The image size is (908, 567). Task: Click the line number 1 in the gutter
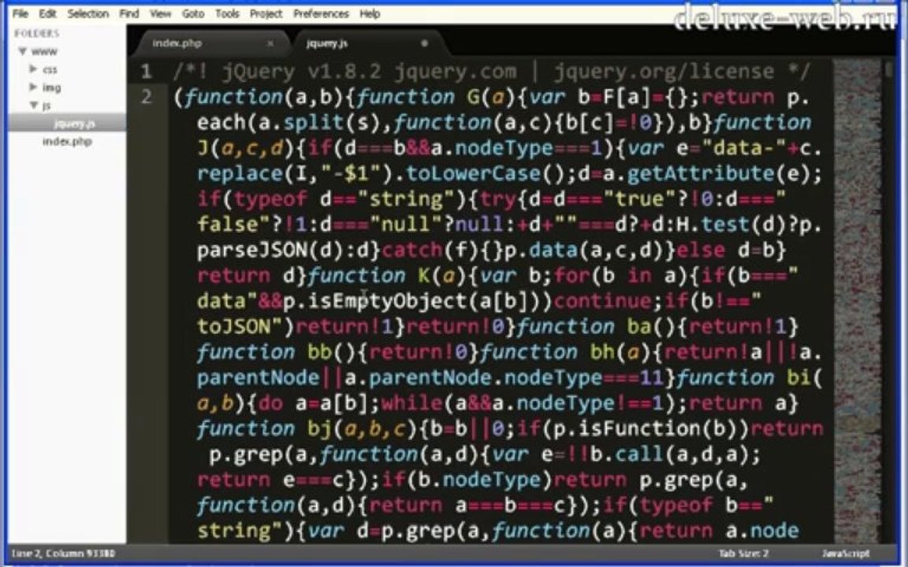pyautogui.click(x=146, y=72)
